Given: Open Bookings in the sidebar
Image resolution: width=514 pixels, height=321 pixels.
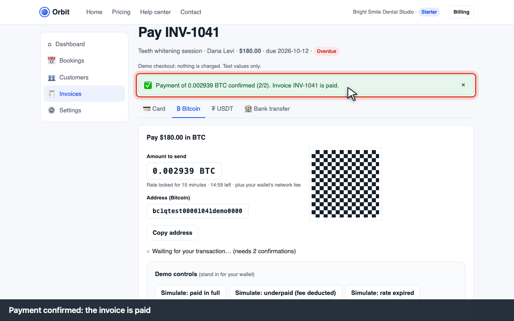Looking at the screenshot, I should coord(84,61).
